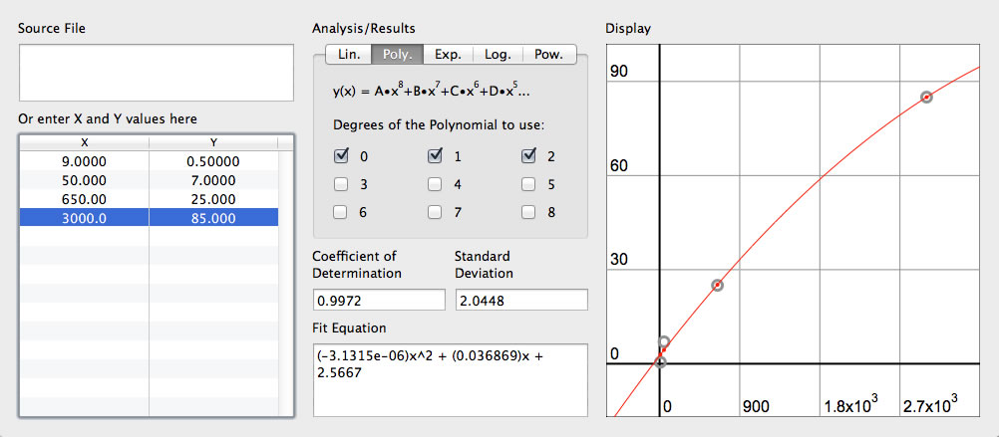The height and width of the screenshot is (437, 999).
Task: Click the data point near 85 on graph
Action: pos(926,97)
